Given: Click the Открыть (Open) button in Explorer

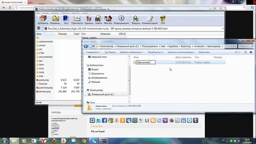Looking at the screenshot, I should click(x=110, y=52).
